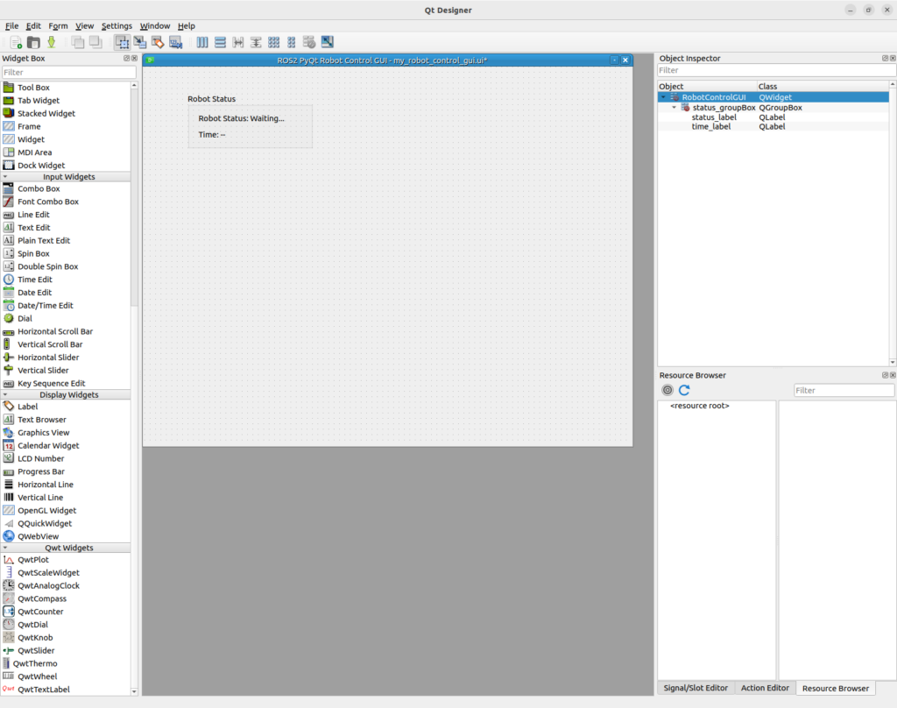Click the Break Layout toolbar icon
The width and height of the screenshot is (897, 708).
tap(309, 42)
